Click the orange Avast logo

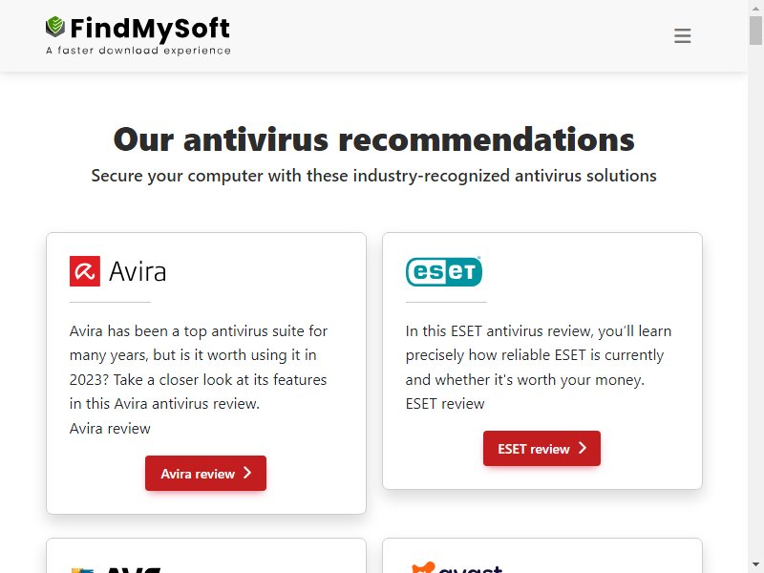pos(456,567)
